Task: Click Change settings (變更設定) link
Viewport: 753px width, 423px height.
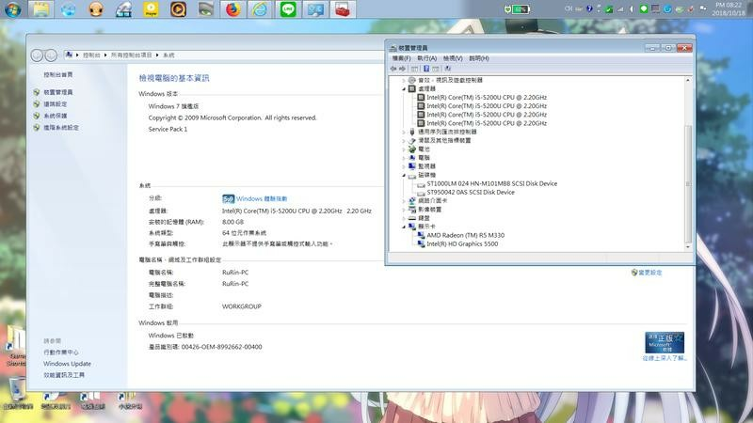Action: coord(649,273)
